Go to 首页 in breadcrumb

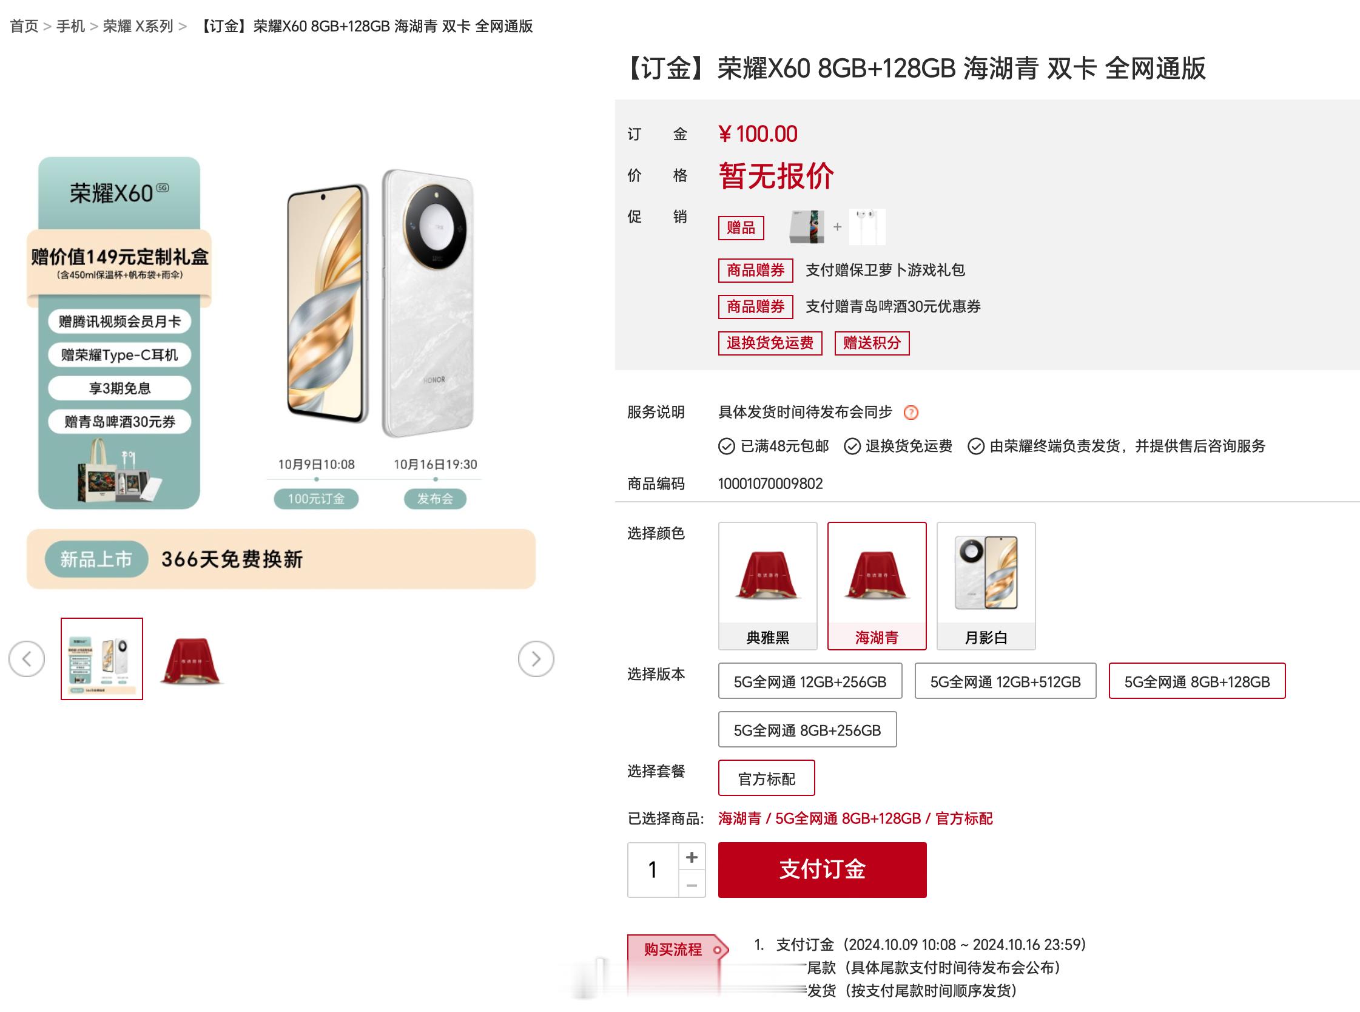24,26
